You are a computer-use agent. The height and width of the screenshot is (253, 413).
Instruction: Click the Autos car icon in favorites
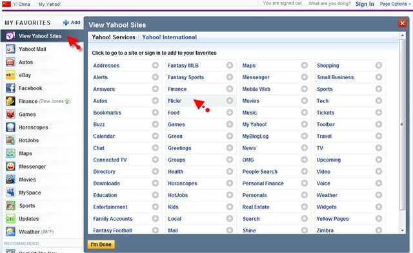[10, 62]
